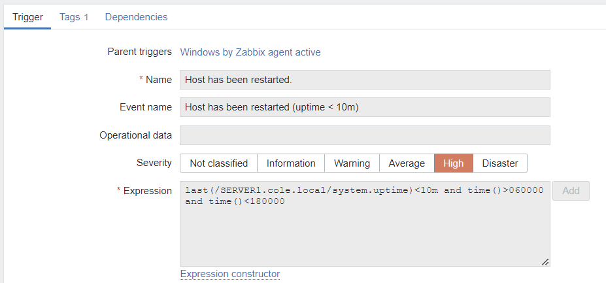Click the Expression field label
This screenshot has height=283, width=606.
coord(147,191)
